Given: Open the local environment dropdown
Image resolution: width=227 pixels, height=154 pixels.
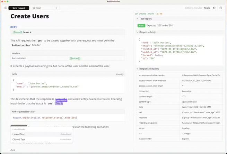Looking at the screenshot, I should click(x=45, y=8).
